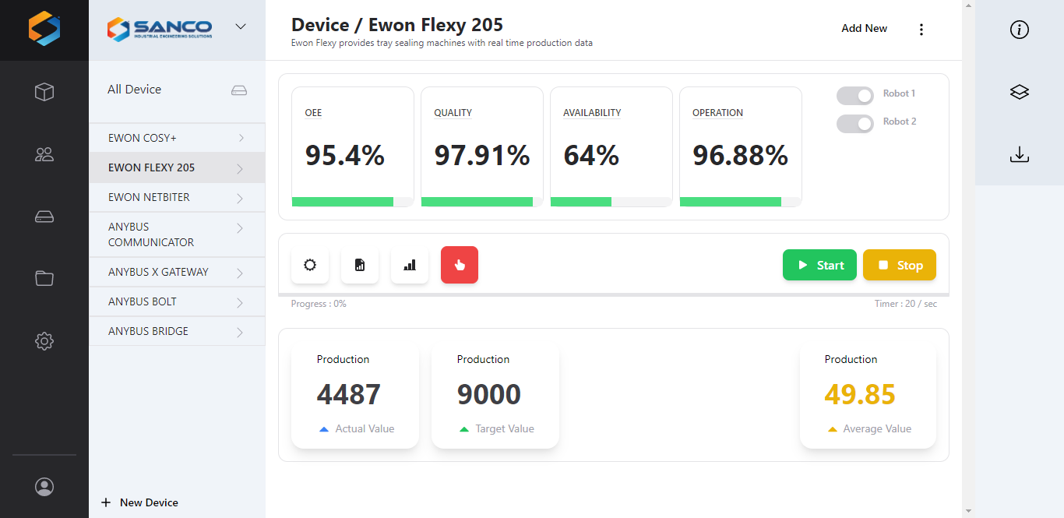Click the Timer : 20 / sec text

point(906,304)
